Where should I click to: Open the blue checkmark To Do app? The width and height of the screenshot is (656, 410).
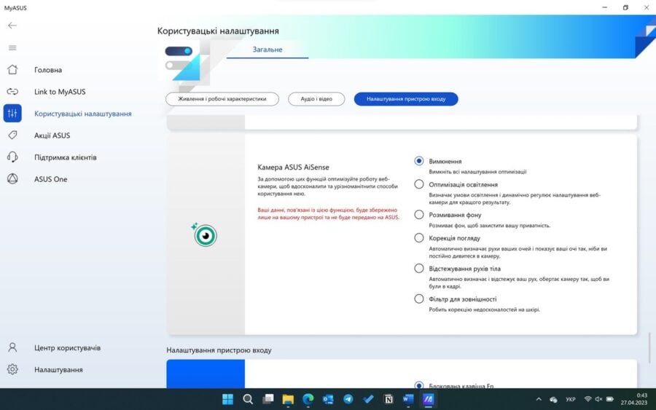pos(368,400)
